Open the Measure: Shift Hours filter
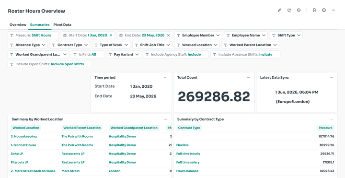The height and width of the screenshot is (178, 345). pos(33,35)
